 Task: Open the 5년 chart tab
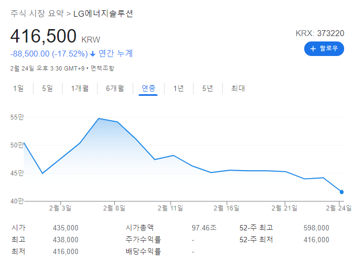(x=208, y=88)
